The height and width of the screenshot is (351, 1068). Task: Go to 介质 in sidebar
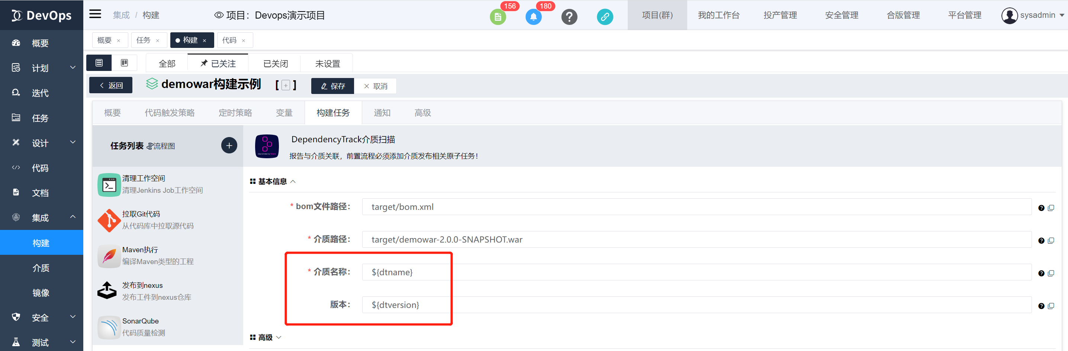tap(41, 268)
